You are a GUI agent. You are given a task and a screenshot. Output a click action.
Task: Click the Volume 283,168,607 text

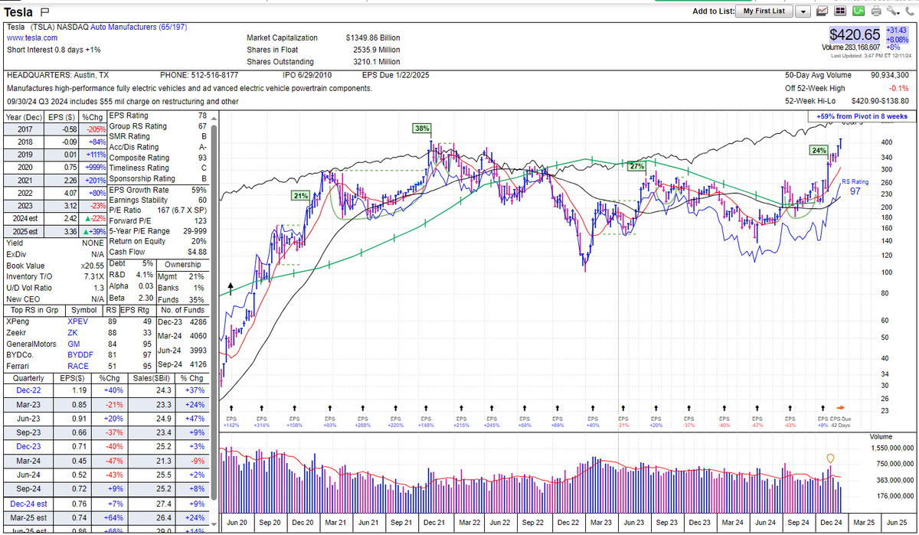tap(850, 47)
